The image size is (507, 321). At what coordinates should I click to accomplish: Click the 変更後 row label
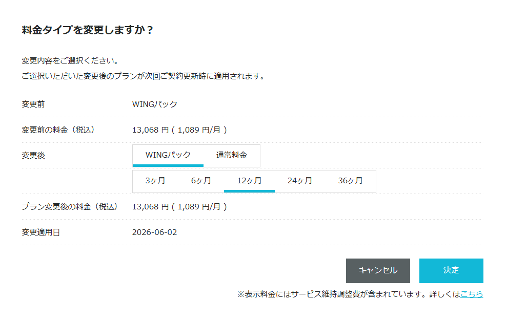pyautogui.click(x=33, y=155)
